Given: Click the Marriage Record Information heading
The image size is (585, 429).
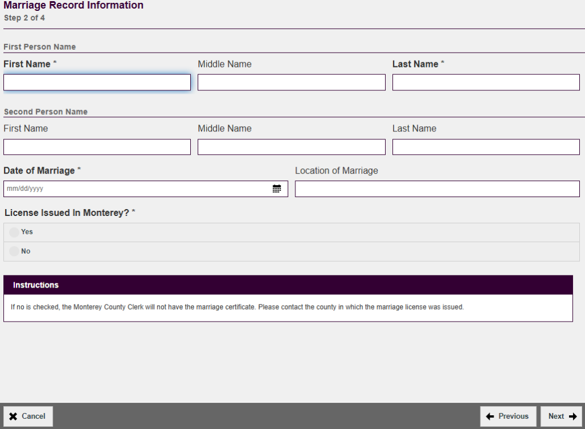Looking at the screenshot, I should pos(74,6).
